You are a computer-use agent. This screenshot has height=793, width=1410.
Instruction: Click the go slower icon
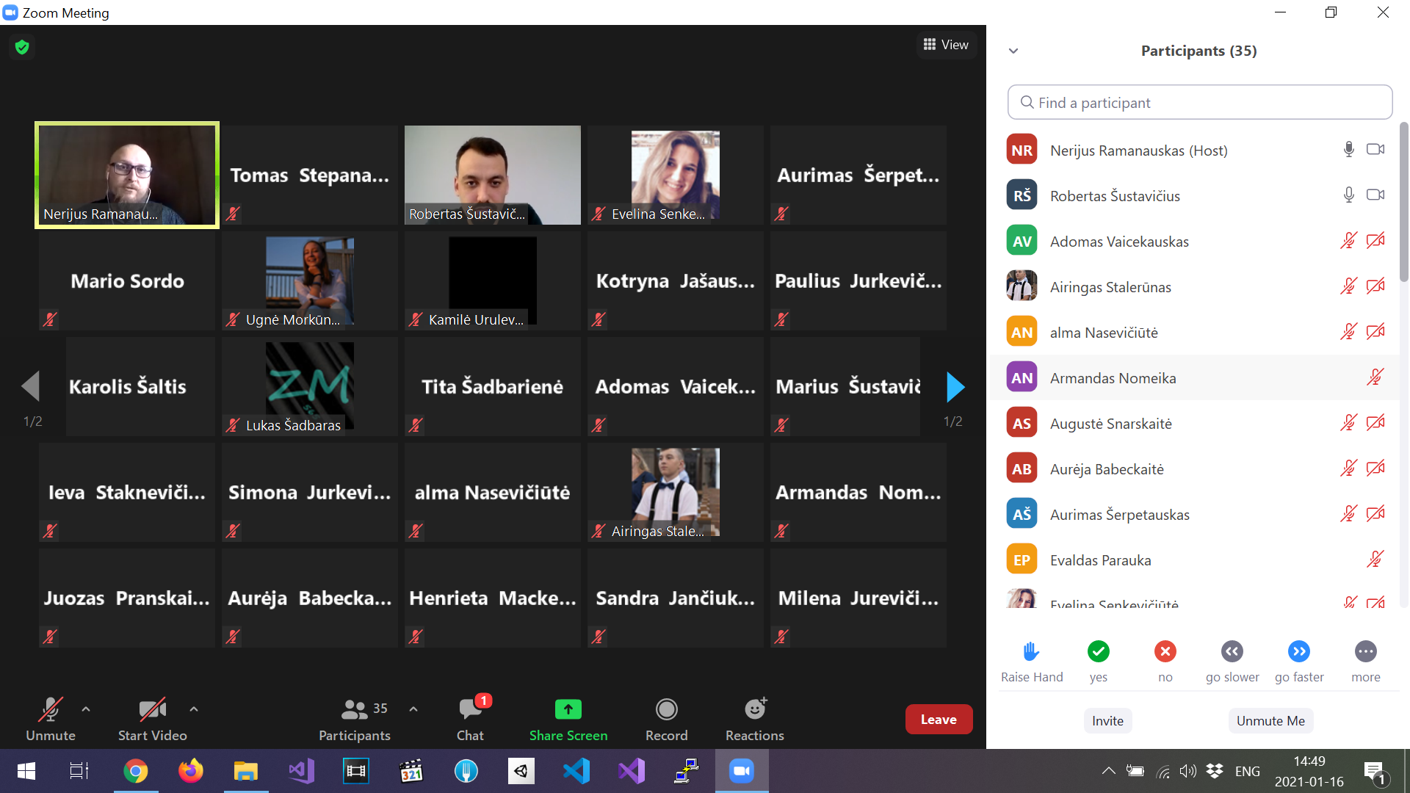(1232, 652)
